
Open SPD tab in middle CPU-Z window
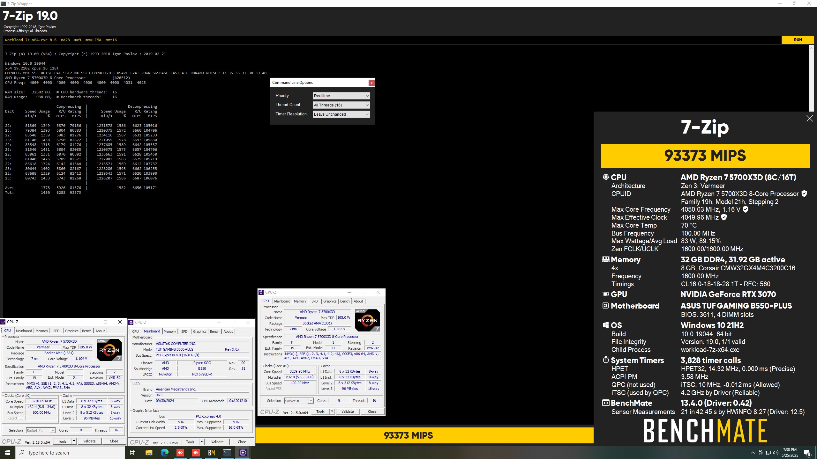click(x=184, y=331)
